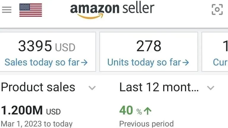Tap the US flag marketplace icon
The width and height of the screenshot is (228, 128).
tap(31, 10)
